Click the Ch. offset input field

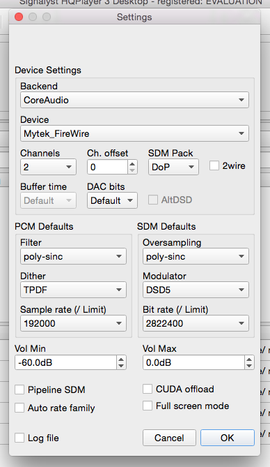click(108, 167)
